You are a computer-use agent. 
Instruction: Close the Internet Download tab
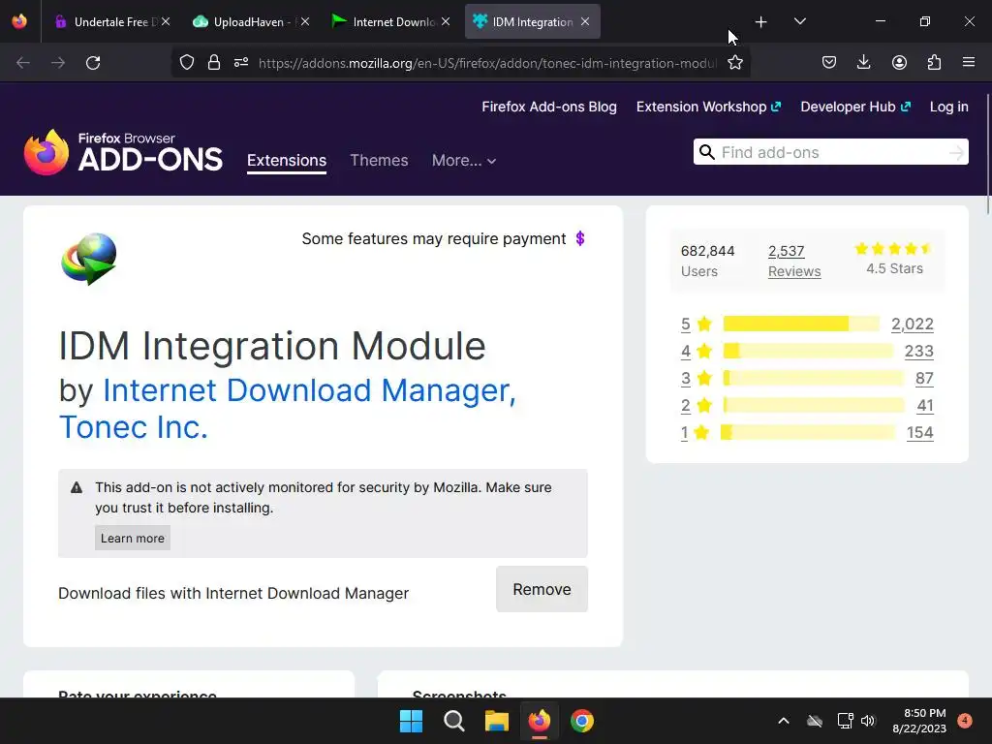[x=446, y=22]
